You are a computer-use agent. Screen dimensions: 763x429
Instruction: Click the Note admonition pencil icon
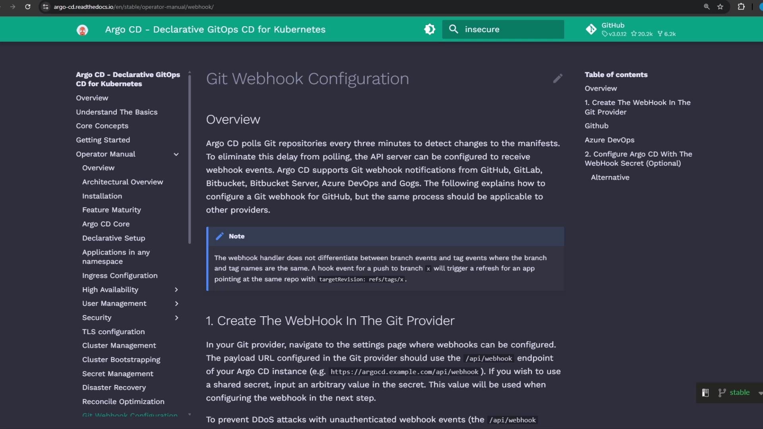[219, 236]
